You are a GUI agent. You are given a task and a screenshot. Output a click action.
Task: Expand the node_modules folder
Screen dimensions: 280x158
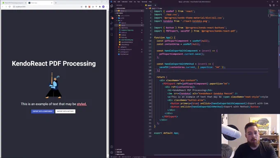tap(129, 16)
